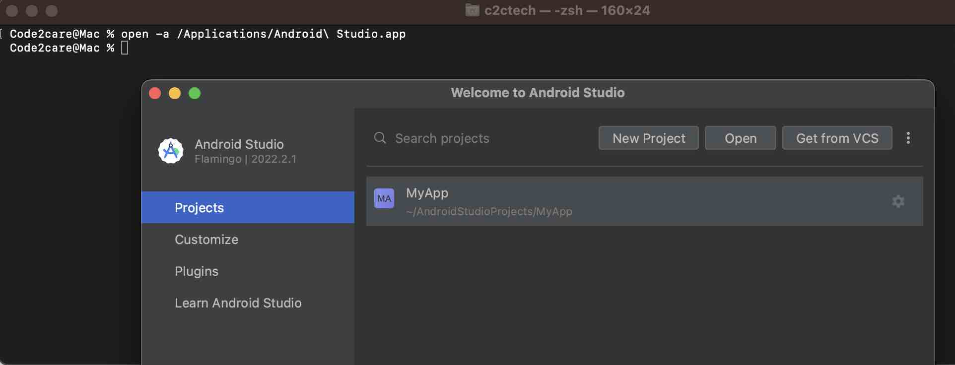Click the terminal folder icon in title bar

coord(472,10)
